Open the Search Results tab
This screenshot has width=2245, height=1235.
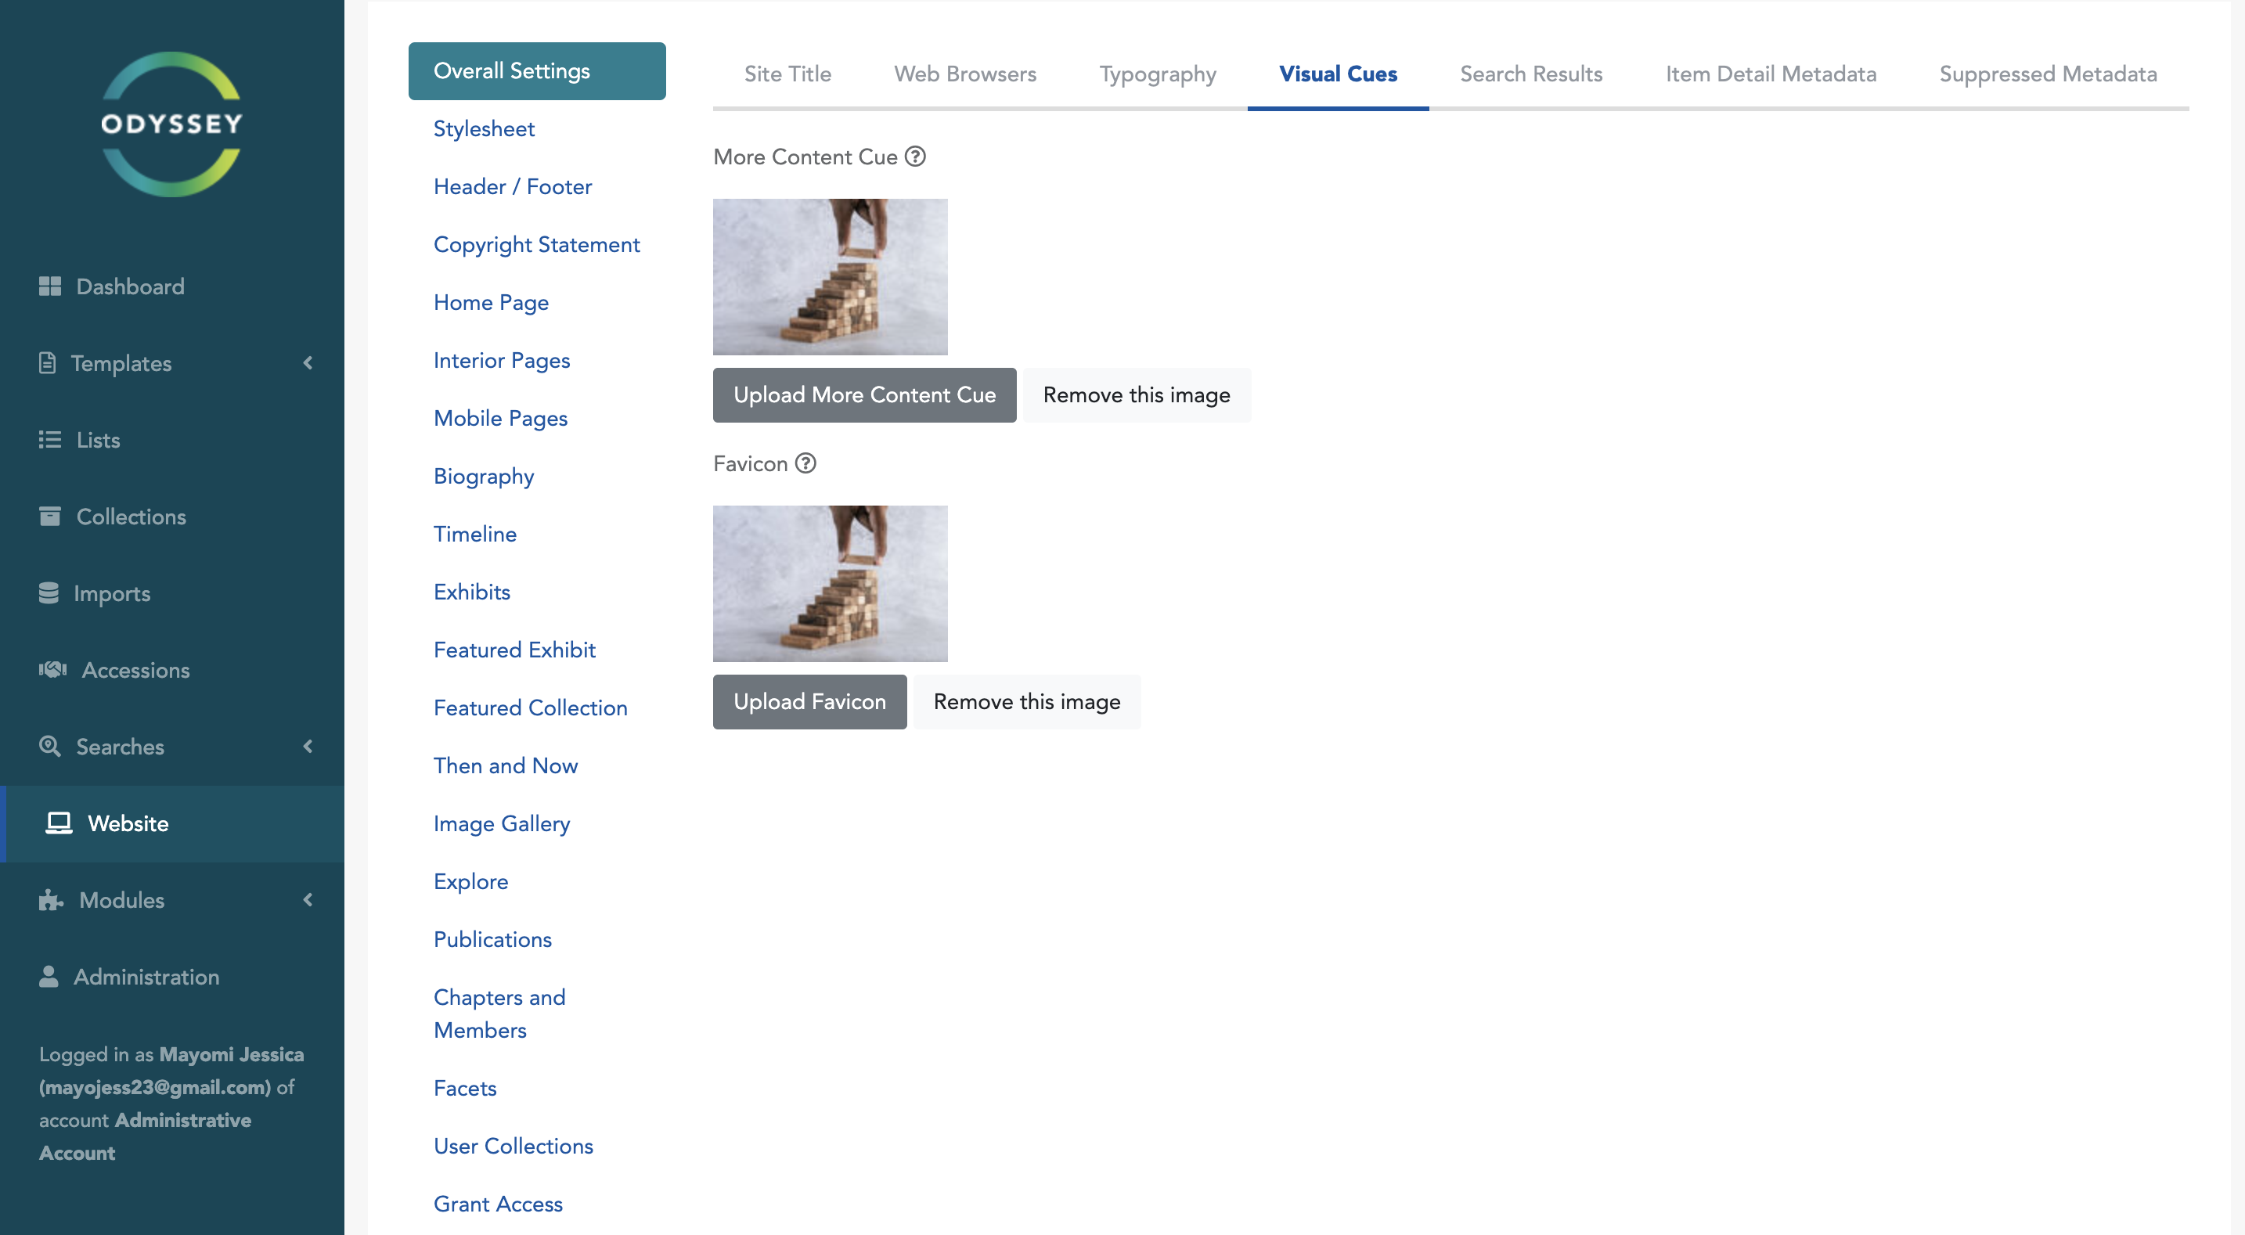coord(1530,74)
